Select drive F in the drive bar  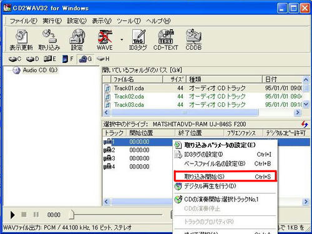tap(68, 59)
